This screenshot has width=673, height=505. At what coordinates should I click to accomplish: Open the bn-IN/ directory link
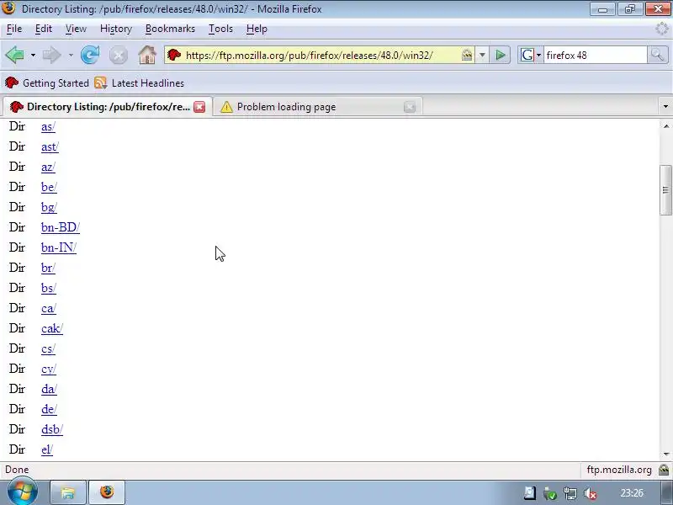59,247
